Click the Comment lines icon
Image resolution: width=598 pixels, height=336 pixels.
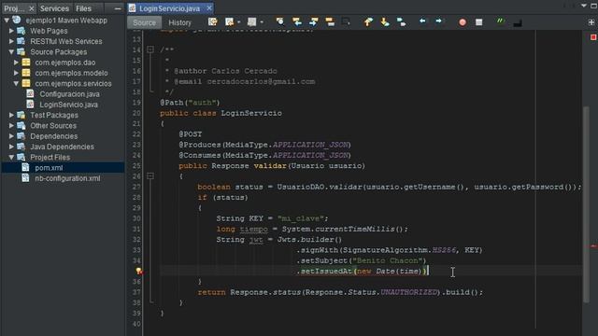[500, 21]
